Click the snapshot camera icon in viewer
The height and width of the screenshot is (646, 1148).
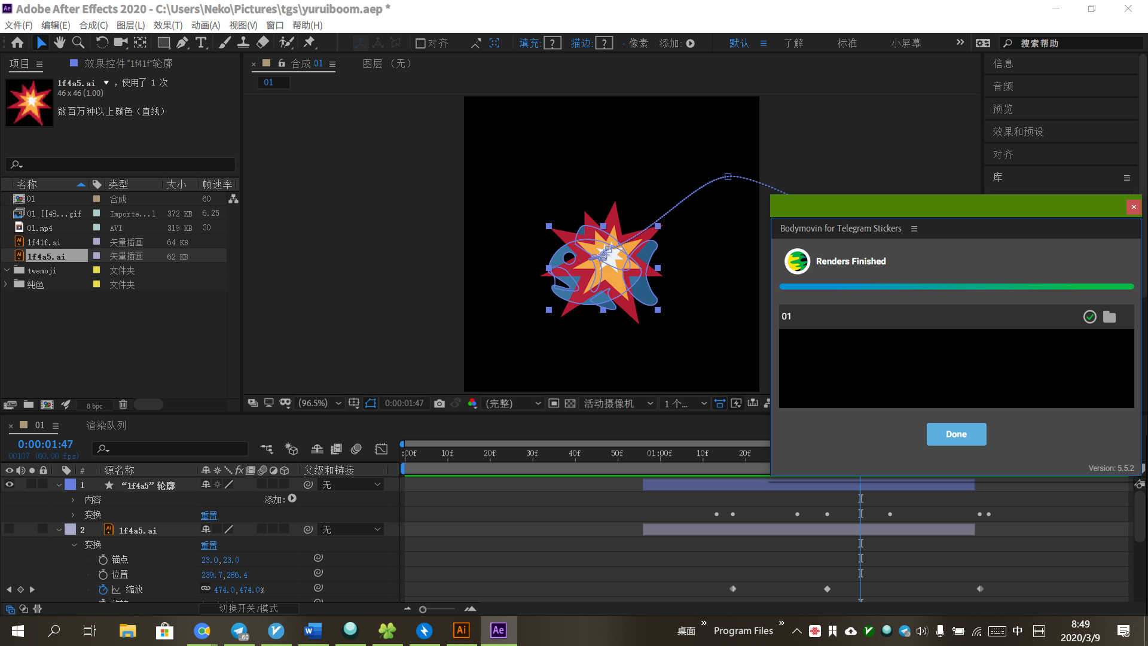click(x=439, y=404)
